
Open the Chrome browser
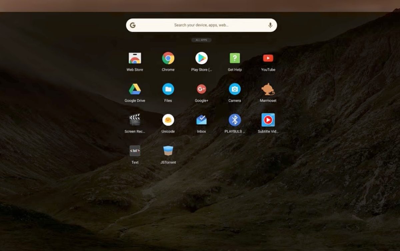(168, 59)
